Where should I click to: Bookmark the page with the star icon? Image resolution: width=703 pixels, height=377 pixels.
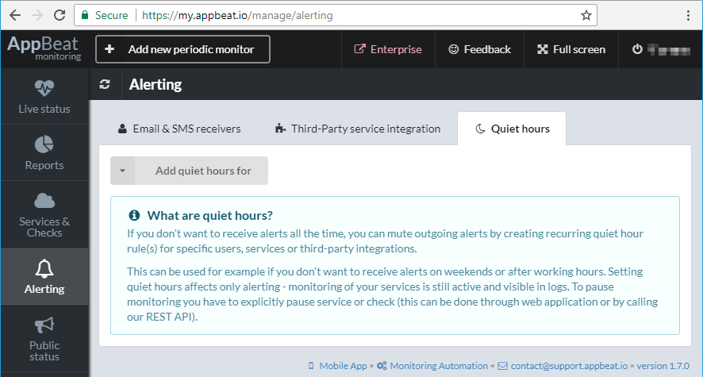coord(586,15)
